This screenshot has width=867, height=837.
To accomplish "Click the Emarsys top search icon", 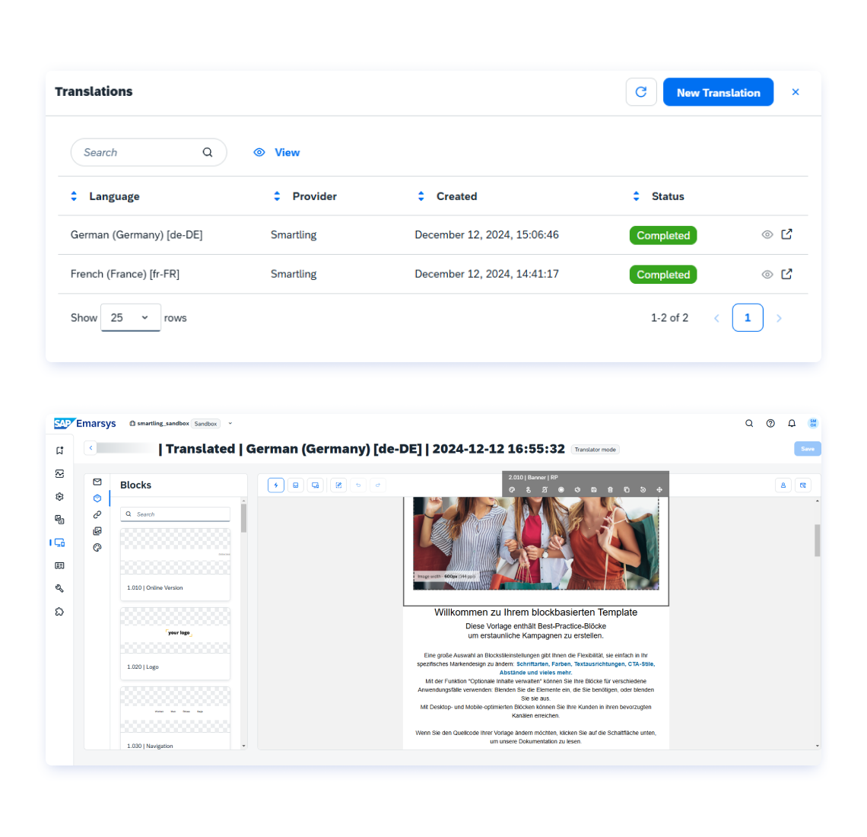I will 749,423.
